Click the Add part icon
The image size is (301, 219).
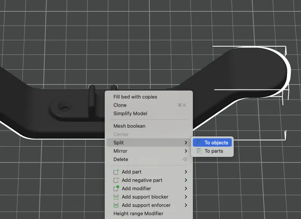tap(116, 172)
